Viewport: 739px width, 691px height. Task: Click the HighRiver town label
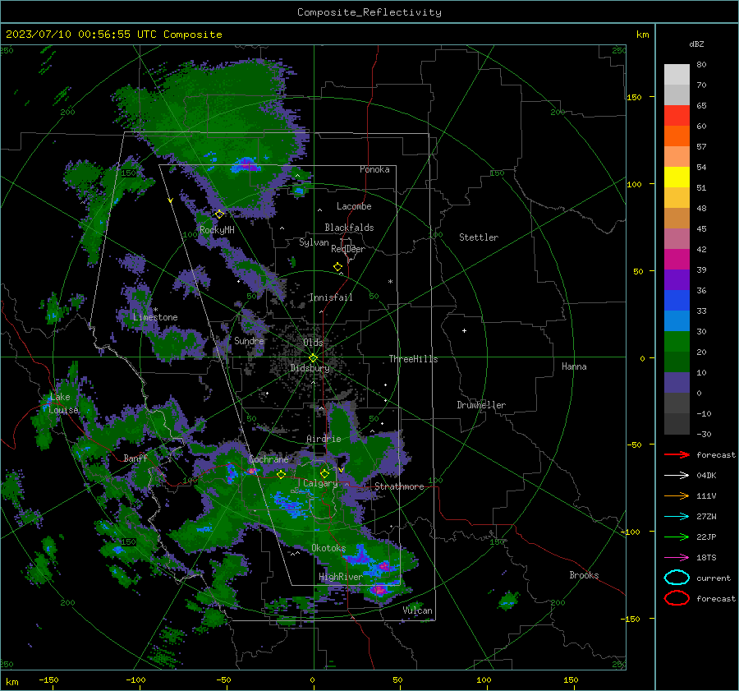coord(341,577)
